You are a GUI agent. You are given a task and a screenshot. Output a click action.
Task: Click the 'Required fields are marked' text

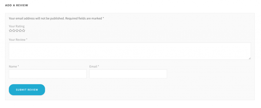coord(84,18)
